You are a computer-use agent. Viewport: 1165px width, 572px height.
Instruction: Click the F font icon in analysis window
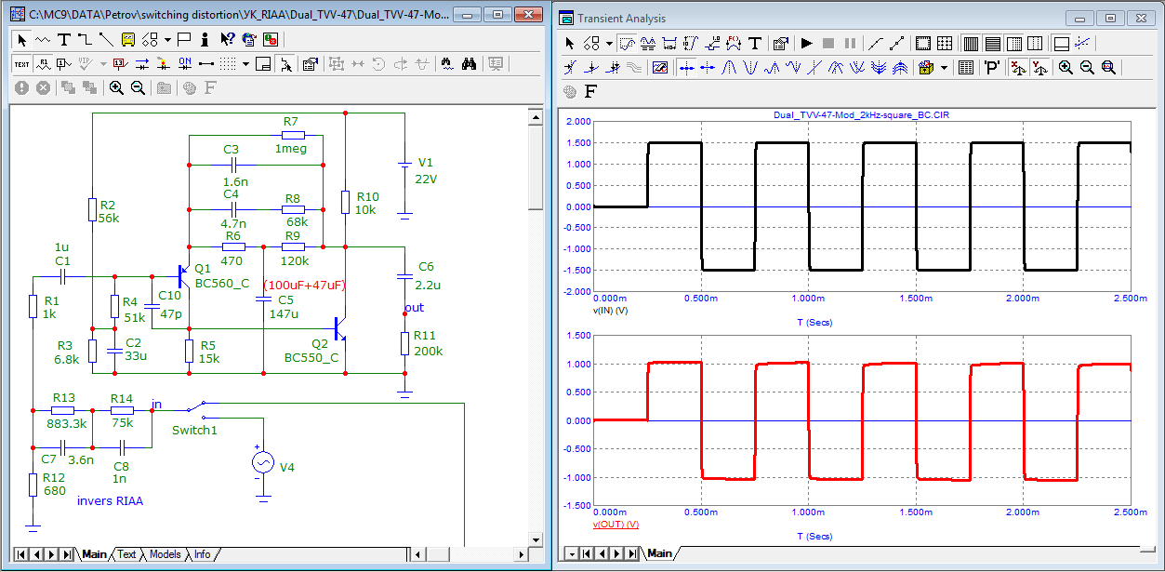pyautogui.click(x=590, y=91)
